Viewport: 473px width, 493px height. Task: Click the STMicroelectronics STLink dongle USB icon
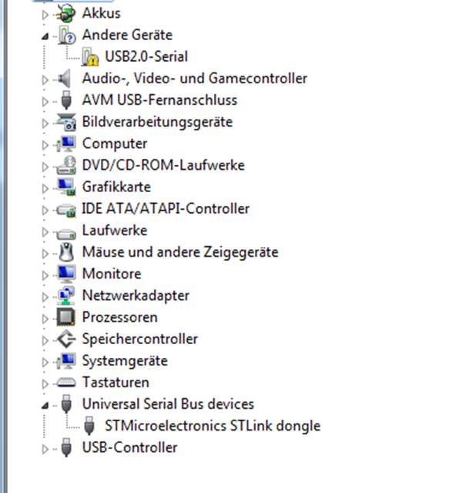[89, 426]
